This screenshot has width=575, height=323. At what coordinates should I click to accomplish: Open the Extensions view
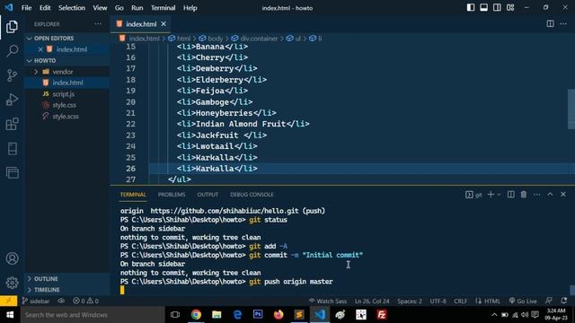pyautogui.click(x=12, y=124)
